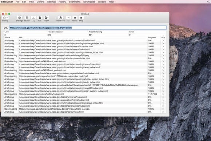The height and width of the screenshot is (141, 211).
Task: Open the Help menu
Action: 111,2
